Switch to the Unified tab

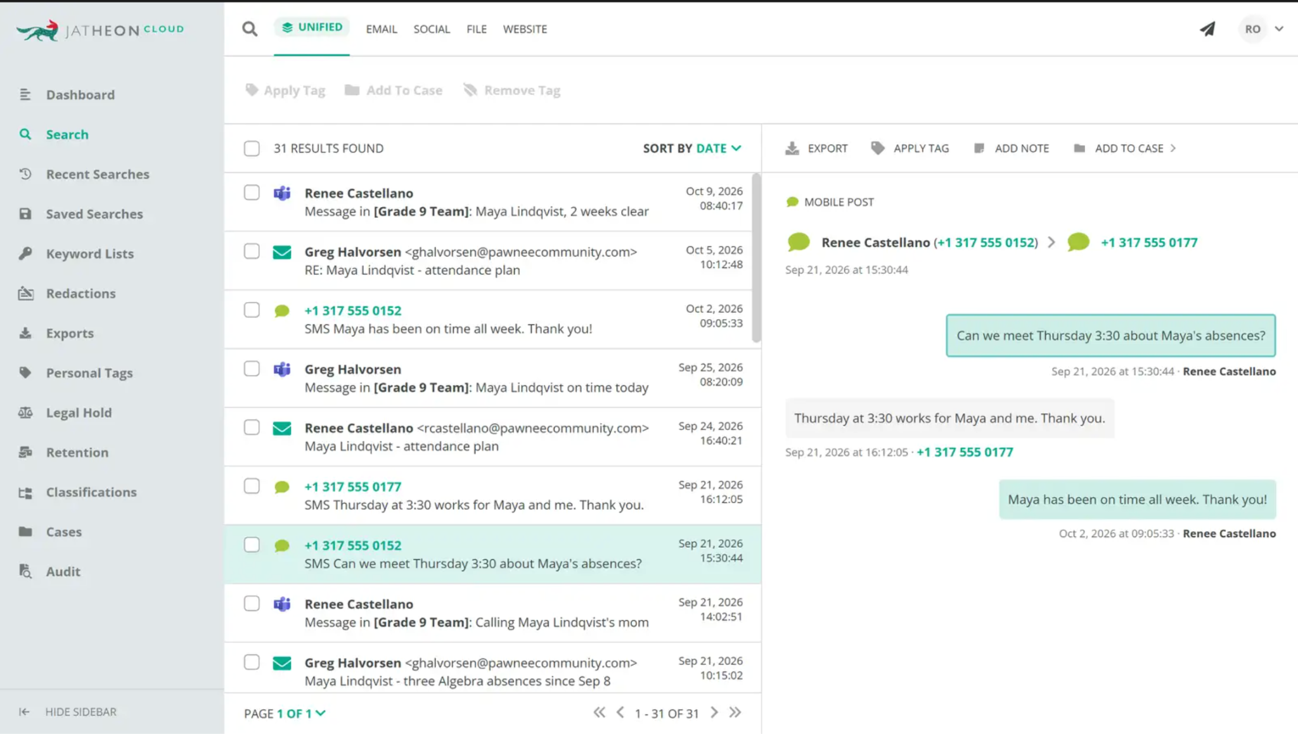[x=312, y=28]
